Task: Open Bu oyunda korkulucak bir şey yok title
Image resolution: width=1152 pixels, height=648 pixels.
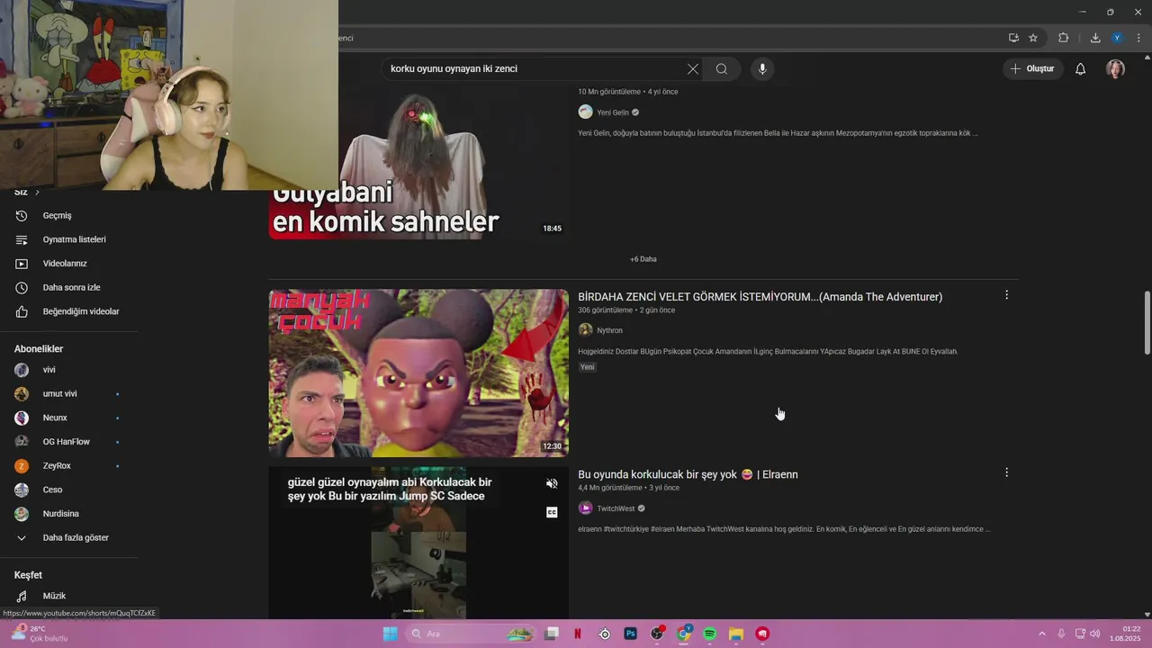Action: click(x=688, y=474)
